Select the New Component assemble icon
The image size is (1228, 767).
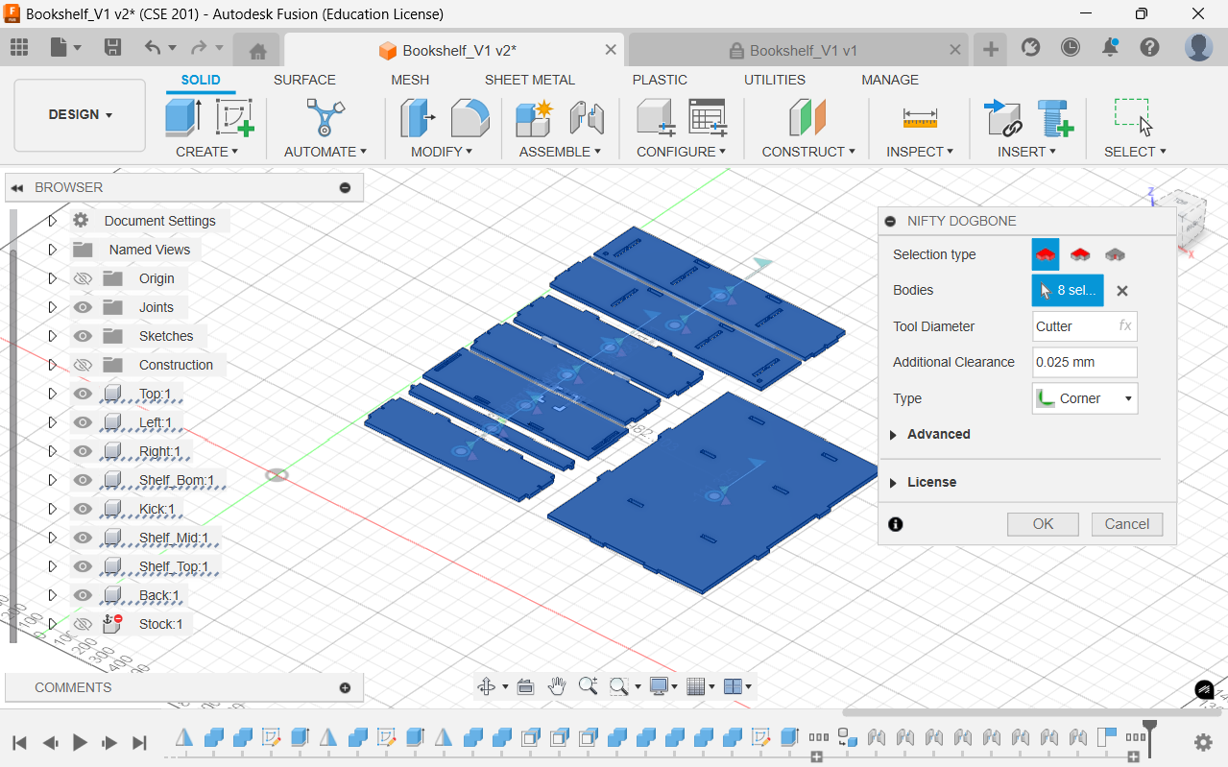pyautogui.click(x=534, y=117)
